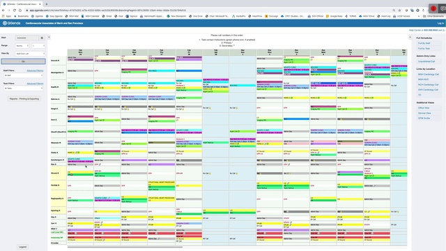Viewport: 446px width, 251px height.
Task: Open the OPM Scribe link
Action: tap(424, 118)
